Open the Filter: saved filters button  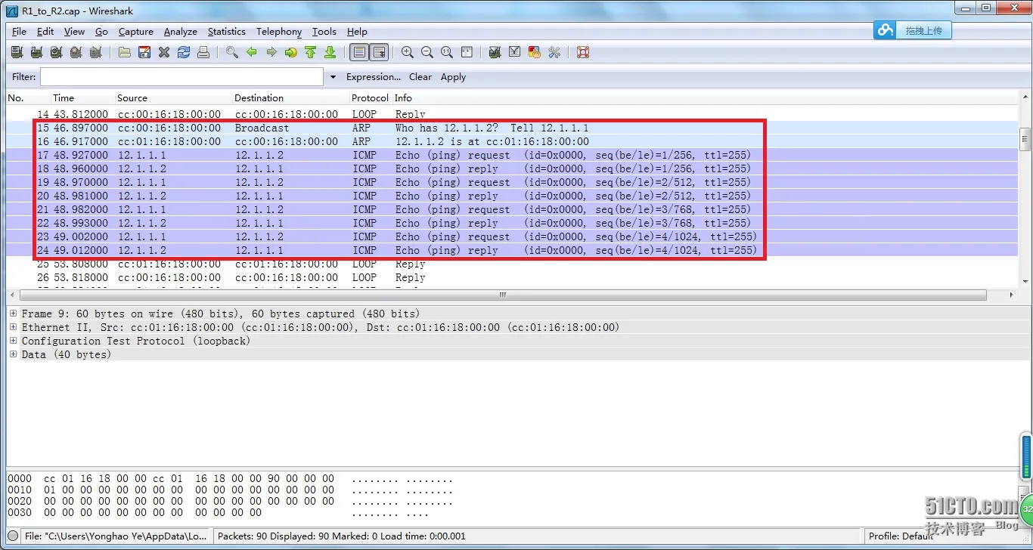pos(23,77)
